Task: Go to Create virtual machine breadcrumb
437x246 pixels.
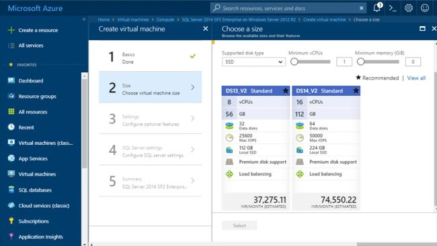Action: [325, 19]
